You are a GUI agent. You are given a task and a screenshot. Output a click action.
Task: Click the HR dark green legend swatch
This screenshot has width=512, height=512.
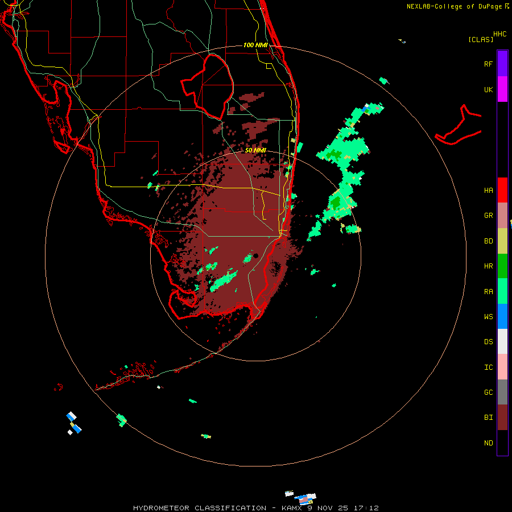[502, 266]
